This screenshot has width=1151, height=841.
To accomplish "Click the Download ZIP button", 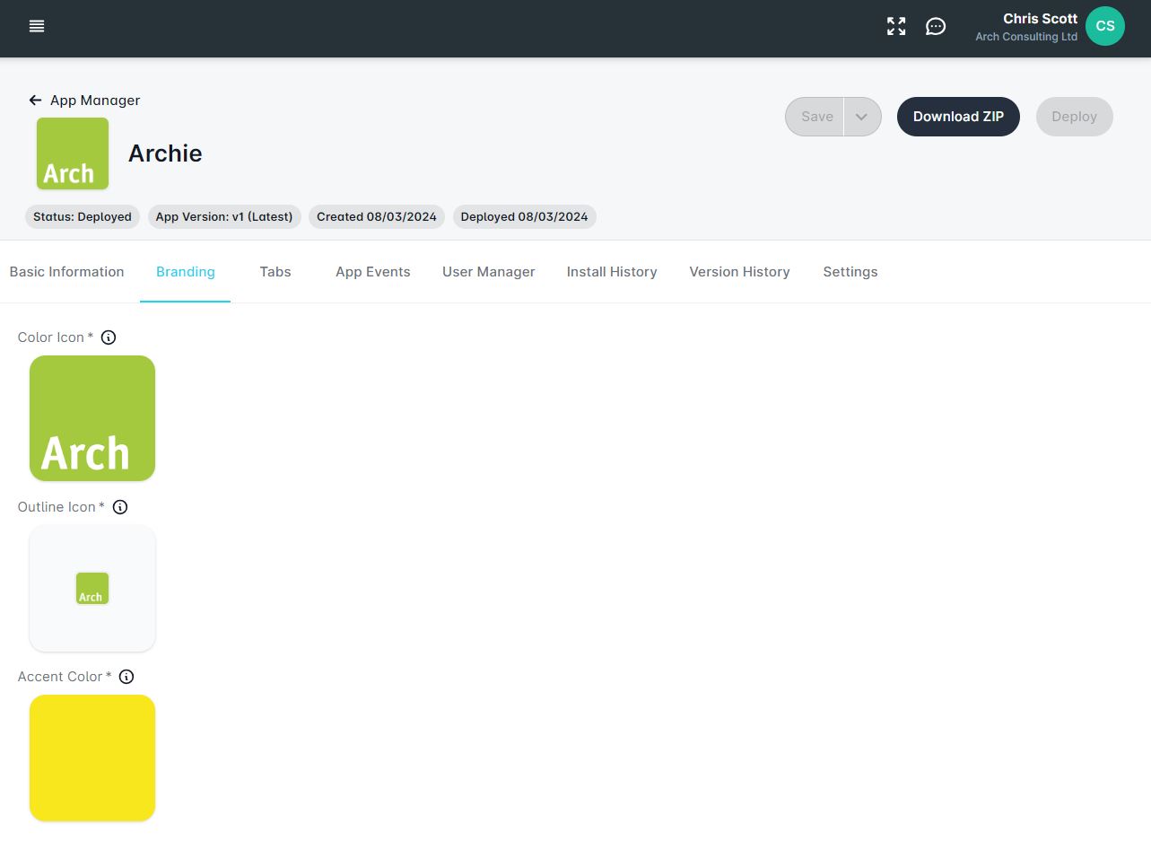I will tap(958, 116).
